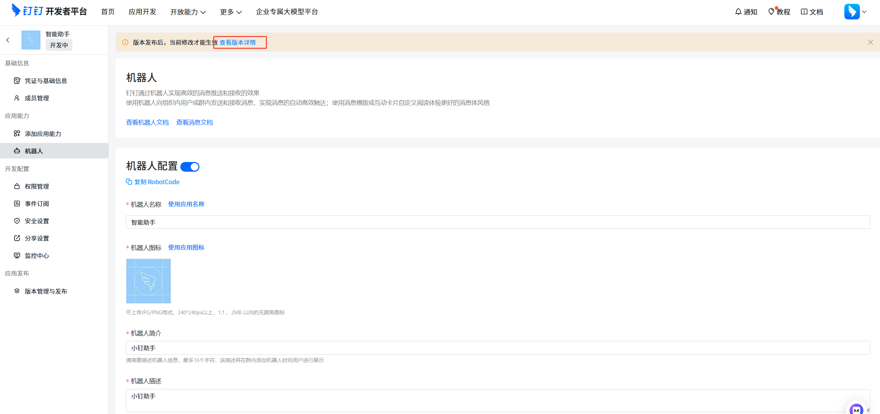Click the tutorial lightbulb icon
The width and height of the screenshot is (880, 414).
click(x=771, y=12)
